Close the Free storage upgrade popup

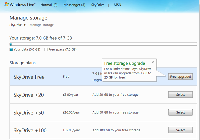pos(153,62)
